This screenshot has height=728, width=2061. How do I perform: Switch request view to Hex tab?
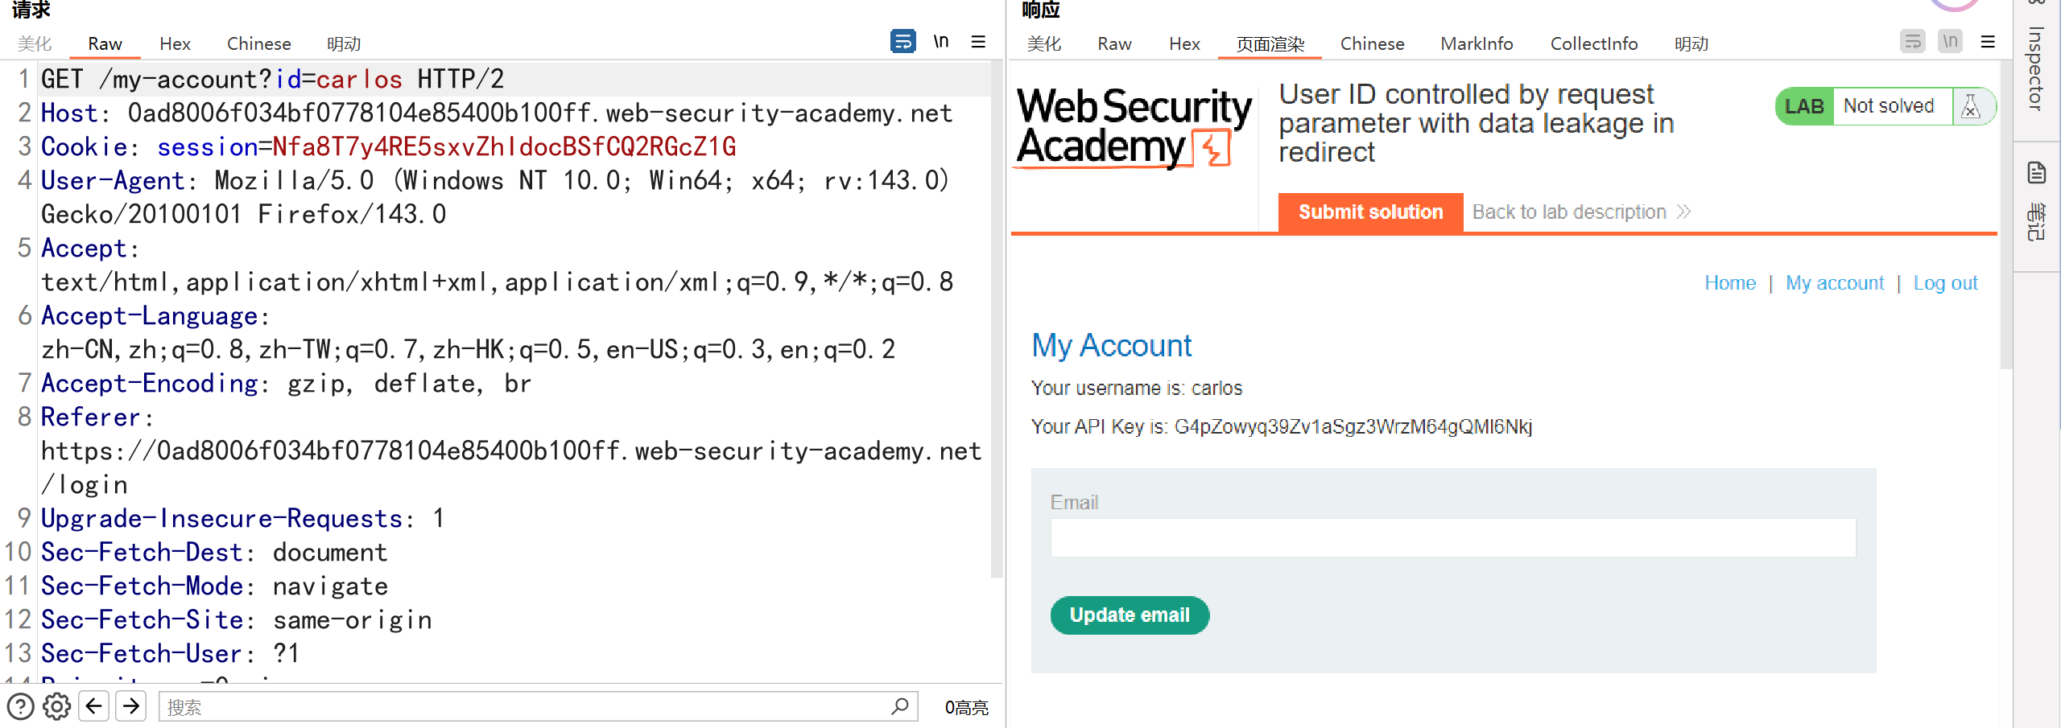[175, 43]
